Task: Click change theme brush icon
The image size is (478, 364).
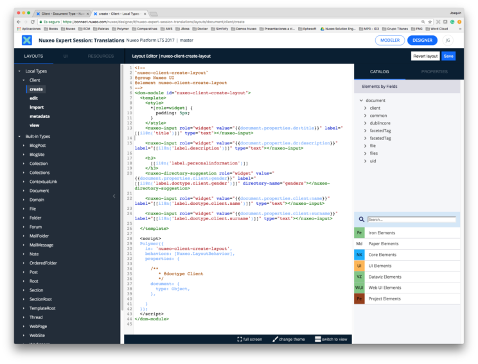Action: [x=275, y=340]
